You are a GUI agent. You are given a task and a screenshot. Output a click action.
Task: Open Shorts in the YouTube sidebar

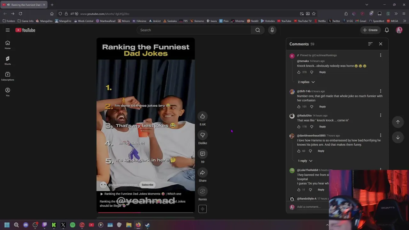pos(8,60)
